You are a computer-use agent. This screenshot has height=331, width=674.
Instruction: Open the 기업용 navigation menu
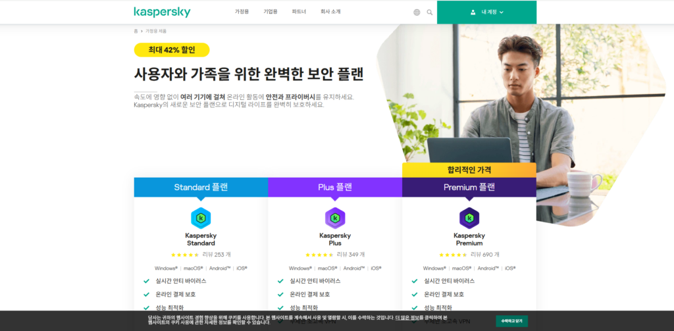(271, 12)
